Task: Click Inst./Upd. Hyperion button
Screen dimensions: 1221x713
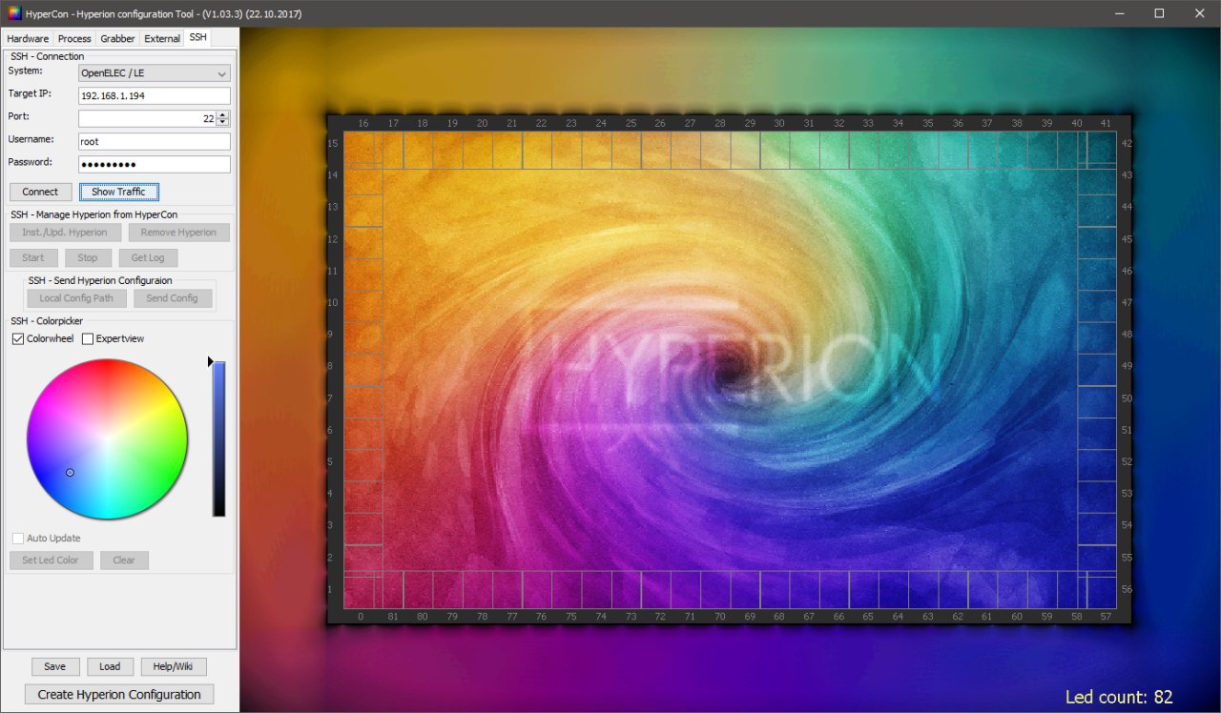Action: [65, 233]
